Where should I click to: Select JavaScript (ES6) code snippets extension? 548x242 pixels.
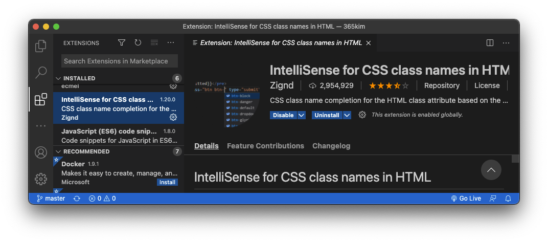pos(119,136)
